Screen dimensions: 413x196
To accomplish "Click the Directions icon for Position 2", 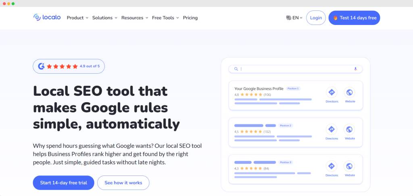I will coord(332,129).
